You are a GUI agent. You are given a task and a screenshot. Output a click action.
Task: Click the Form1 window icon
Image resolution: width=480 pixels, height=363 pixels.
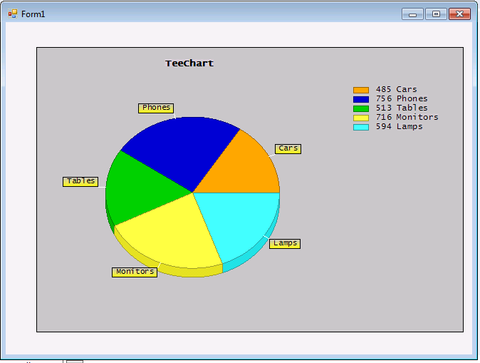pyautogui.click(x=13, y=14)
